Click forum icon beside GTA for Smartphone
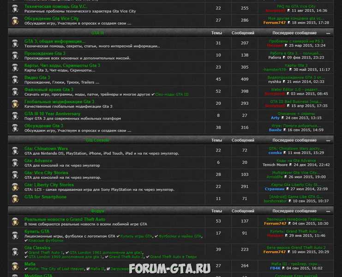Screen dimensions: 342x277 15,199
